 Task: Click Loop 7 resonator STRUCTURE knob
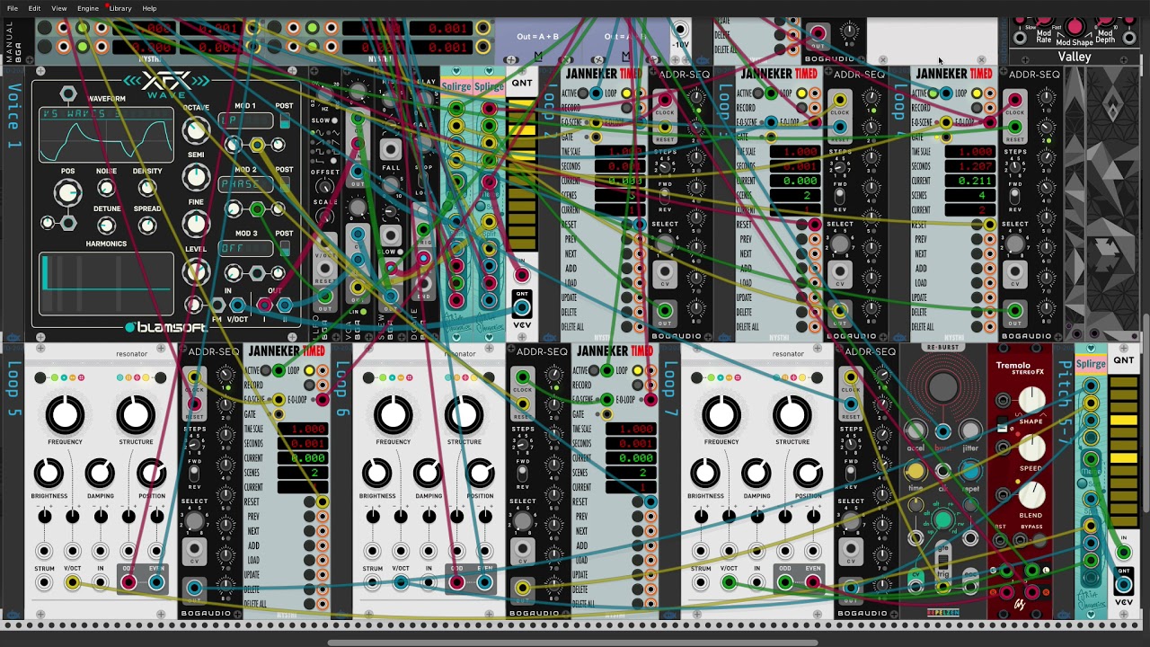point(792,414)
